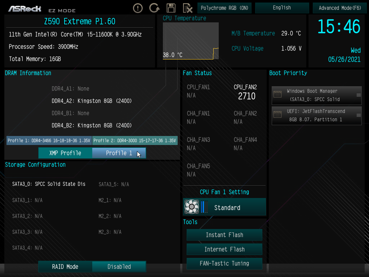This screenshot has height=277, width=369.
Task: Click the circular refresh icon in toolbar
Action: point(154,8)
